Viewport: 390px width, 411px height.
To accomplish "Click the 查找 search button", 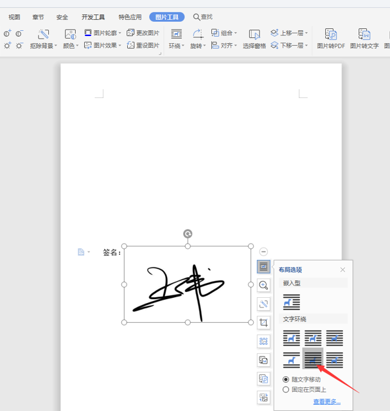I will (203, 17).
